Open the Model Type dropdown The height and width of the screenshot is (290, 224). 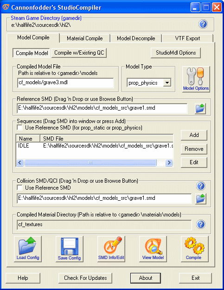click(167, 83)
